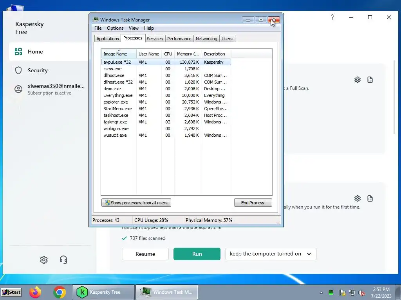Open Kaspersky Security section
The width and height of the screenshot is (401, 300).
(x=49, y=70)
